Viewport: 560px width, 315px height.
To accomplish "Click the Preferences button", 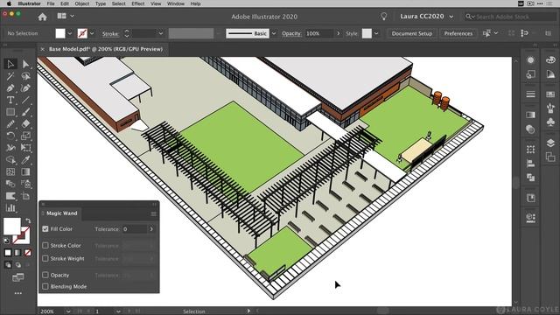I will pos(458,33).
